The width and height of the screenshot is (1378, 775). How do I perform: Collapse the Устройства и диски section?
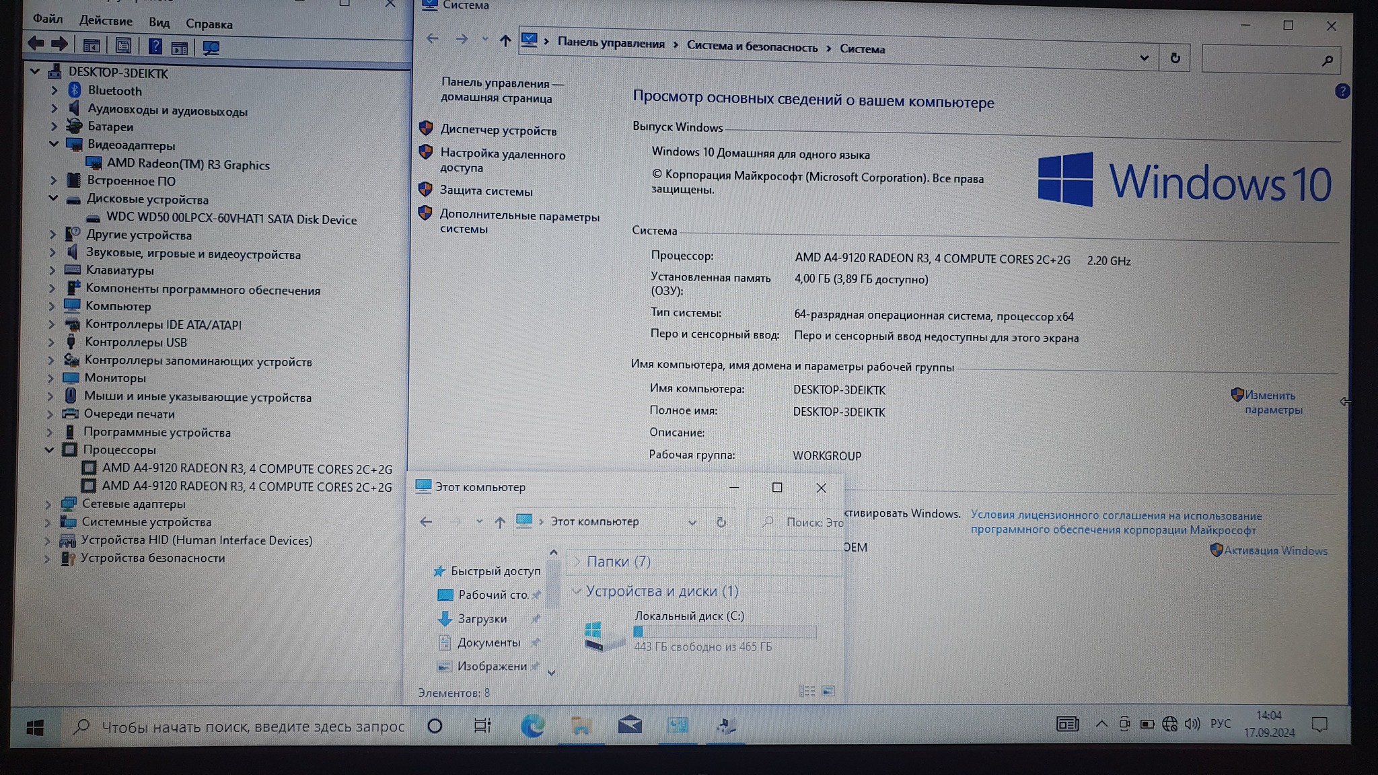pos(577,591)
